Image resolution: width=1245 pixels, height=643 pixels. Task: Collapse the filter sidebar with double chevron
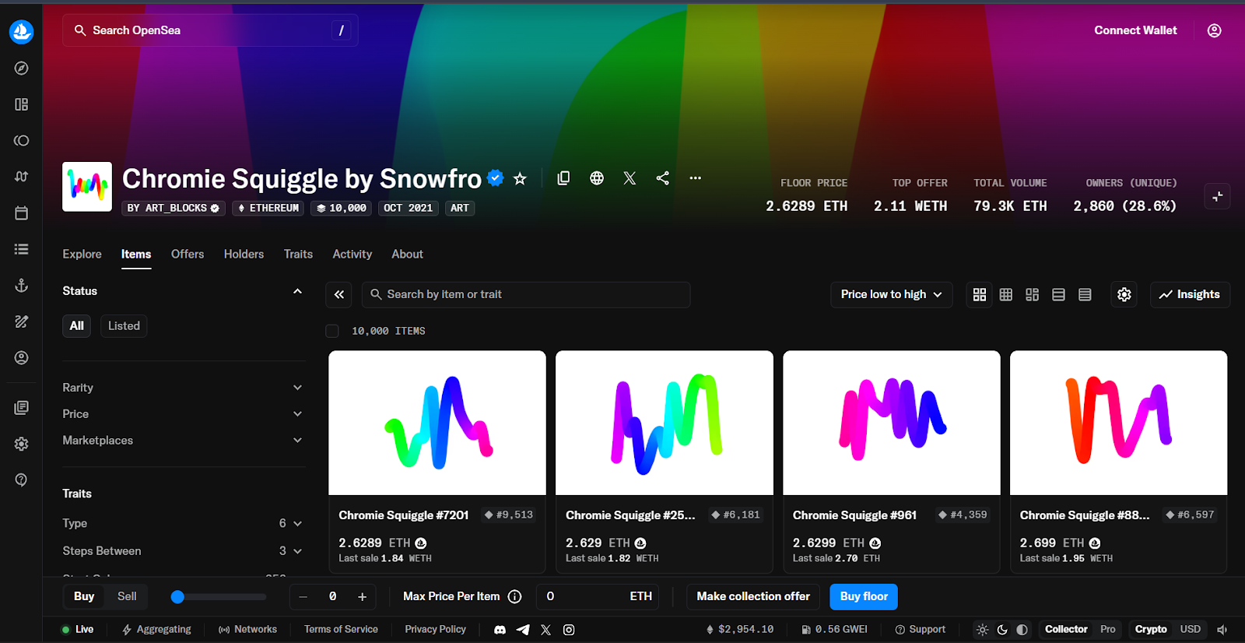339,294
